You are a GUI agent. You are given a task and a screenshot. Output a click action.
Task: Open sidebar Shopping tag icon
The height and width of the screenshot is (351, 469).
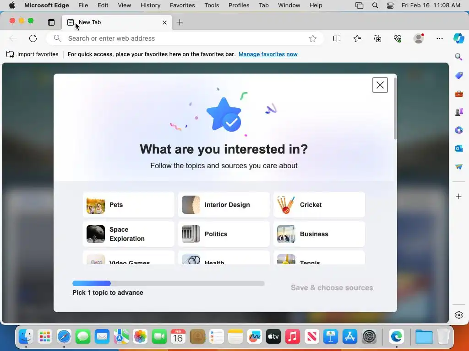click(458, 75)
